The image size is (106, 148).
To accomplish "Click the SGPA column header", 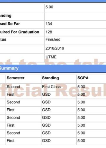I will coord(83,78).
